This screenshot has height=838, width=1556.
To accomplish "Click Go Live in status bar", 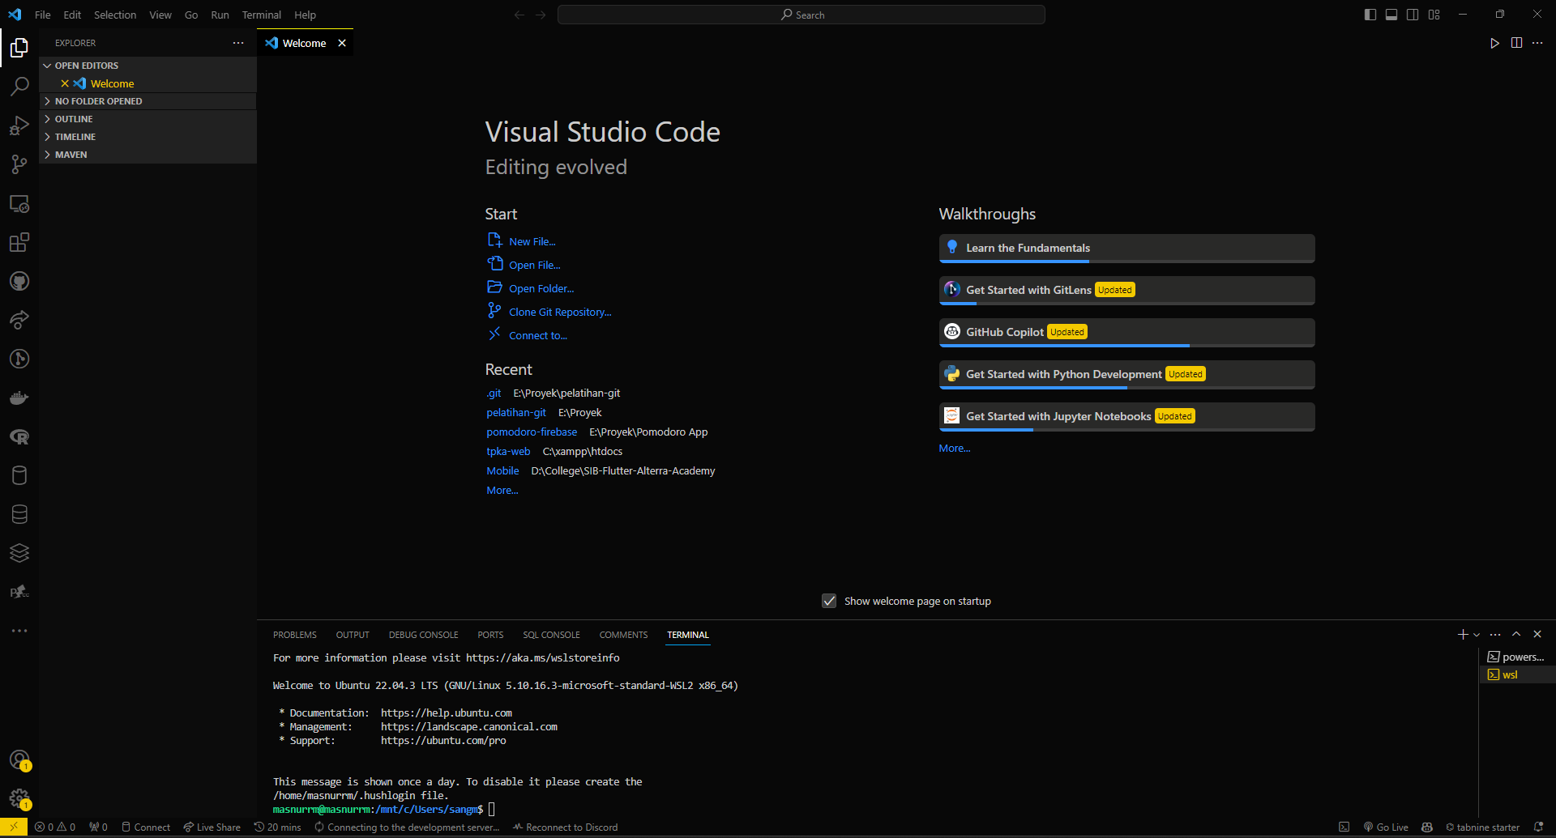I will point(1386,827).
